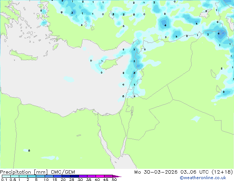The height and width of the screenshot is (181, 234).
Task: Click the "20" legend scale label
Action: [x=63, y=180]
